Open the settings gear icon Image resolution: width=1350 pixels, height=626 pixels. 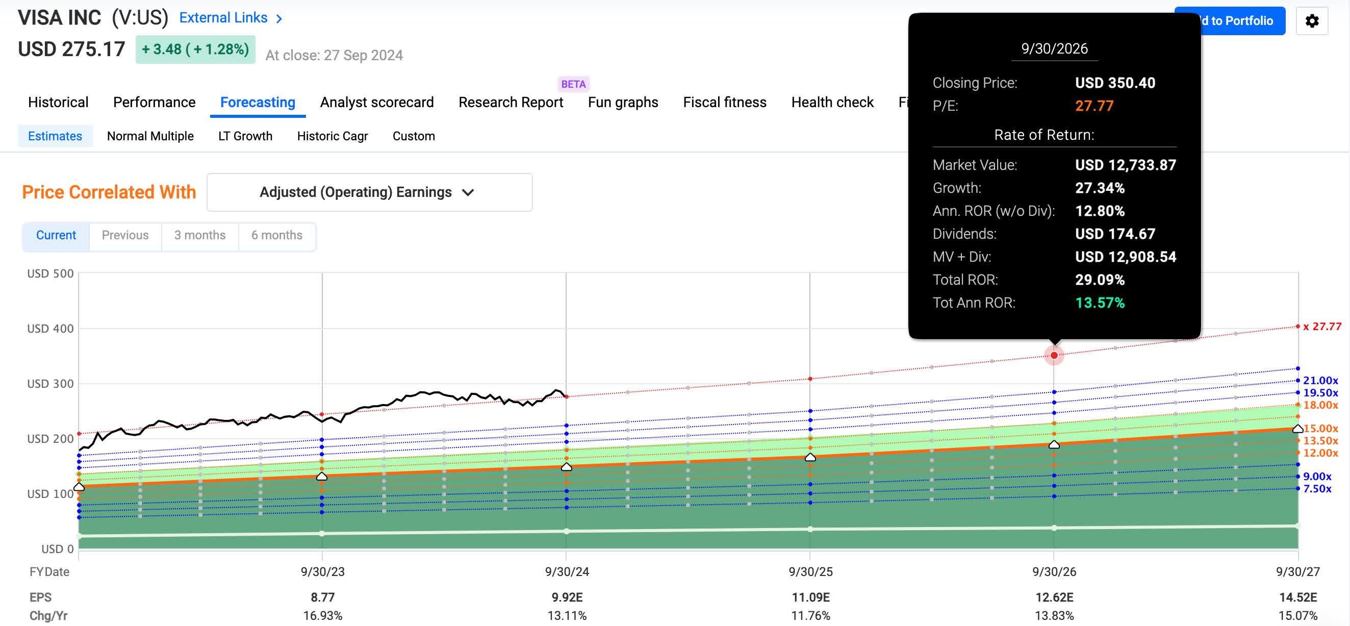point(1311,21)
